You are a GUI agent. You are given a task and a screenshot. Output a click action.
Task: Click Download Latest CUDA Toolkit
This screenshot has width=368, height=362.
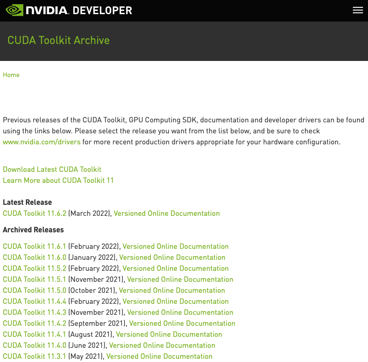(x=52, y=170)
